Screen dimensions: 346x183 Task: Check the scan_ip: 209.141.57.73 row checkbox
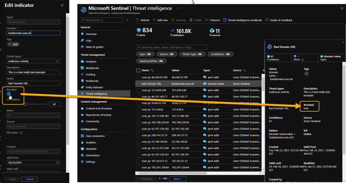pyautogui.click(x=138, y=135)
